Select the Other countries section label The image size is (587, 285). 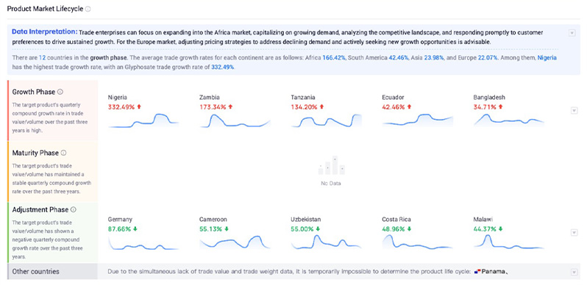point(35,272)
